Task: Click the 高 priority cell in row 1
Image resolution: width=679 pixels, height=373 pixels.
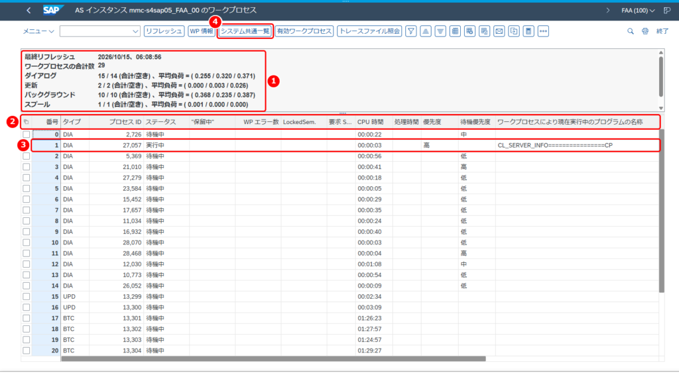Action: click(440, 145)
